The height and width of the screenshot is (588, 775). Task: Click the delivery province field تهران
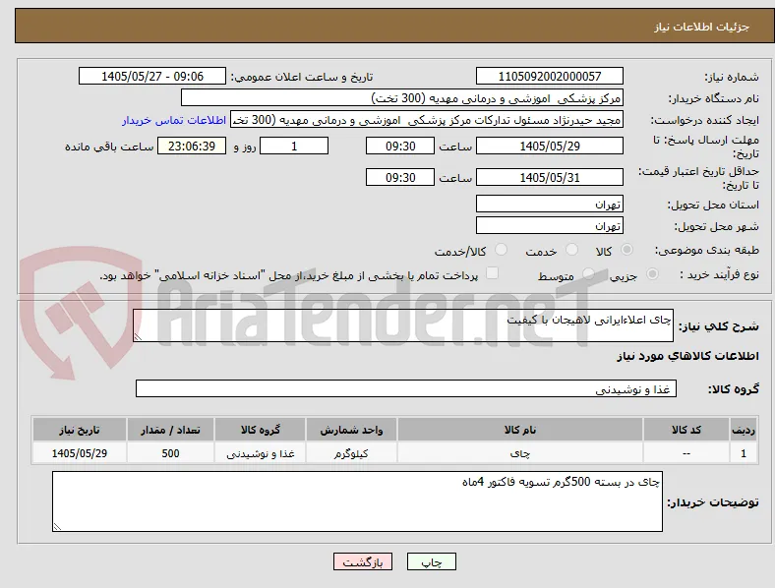pos(550,204)
